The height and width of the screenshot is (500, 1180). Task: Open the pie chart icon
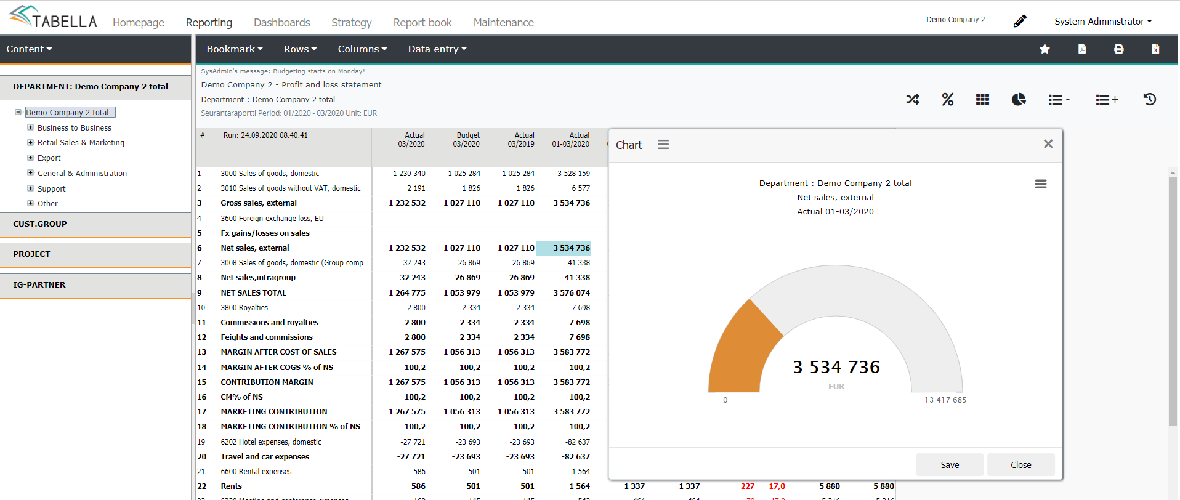(x=1019, y=99)
